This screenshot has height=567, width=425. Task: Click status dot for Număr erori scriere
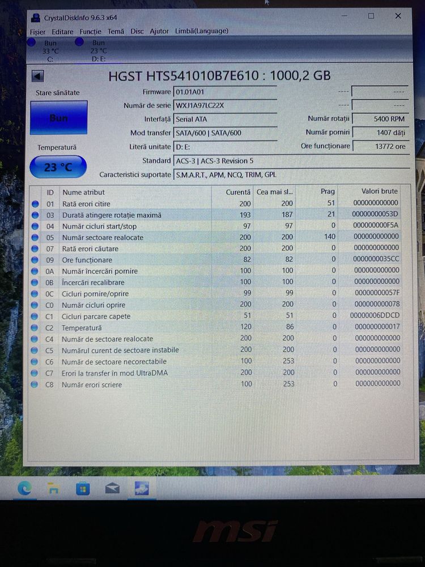coord(35,385)
